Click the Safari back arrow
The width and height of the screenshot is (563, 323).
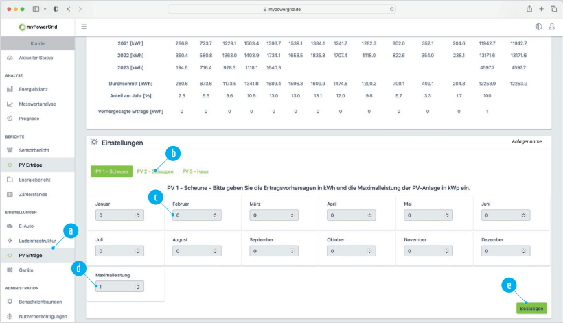[x=67, y=9]
